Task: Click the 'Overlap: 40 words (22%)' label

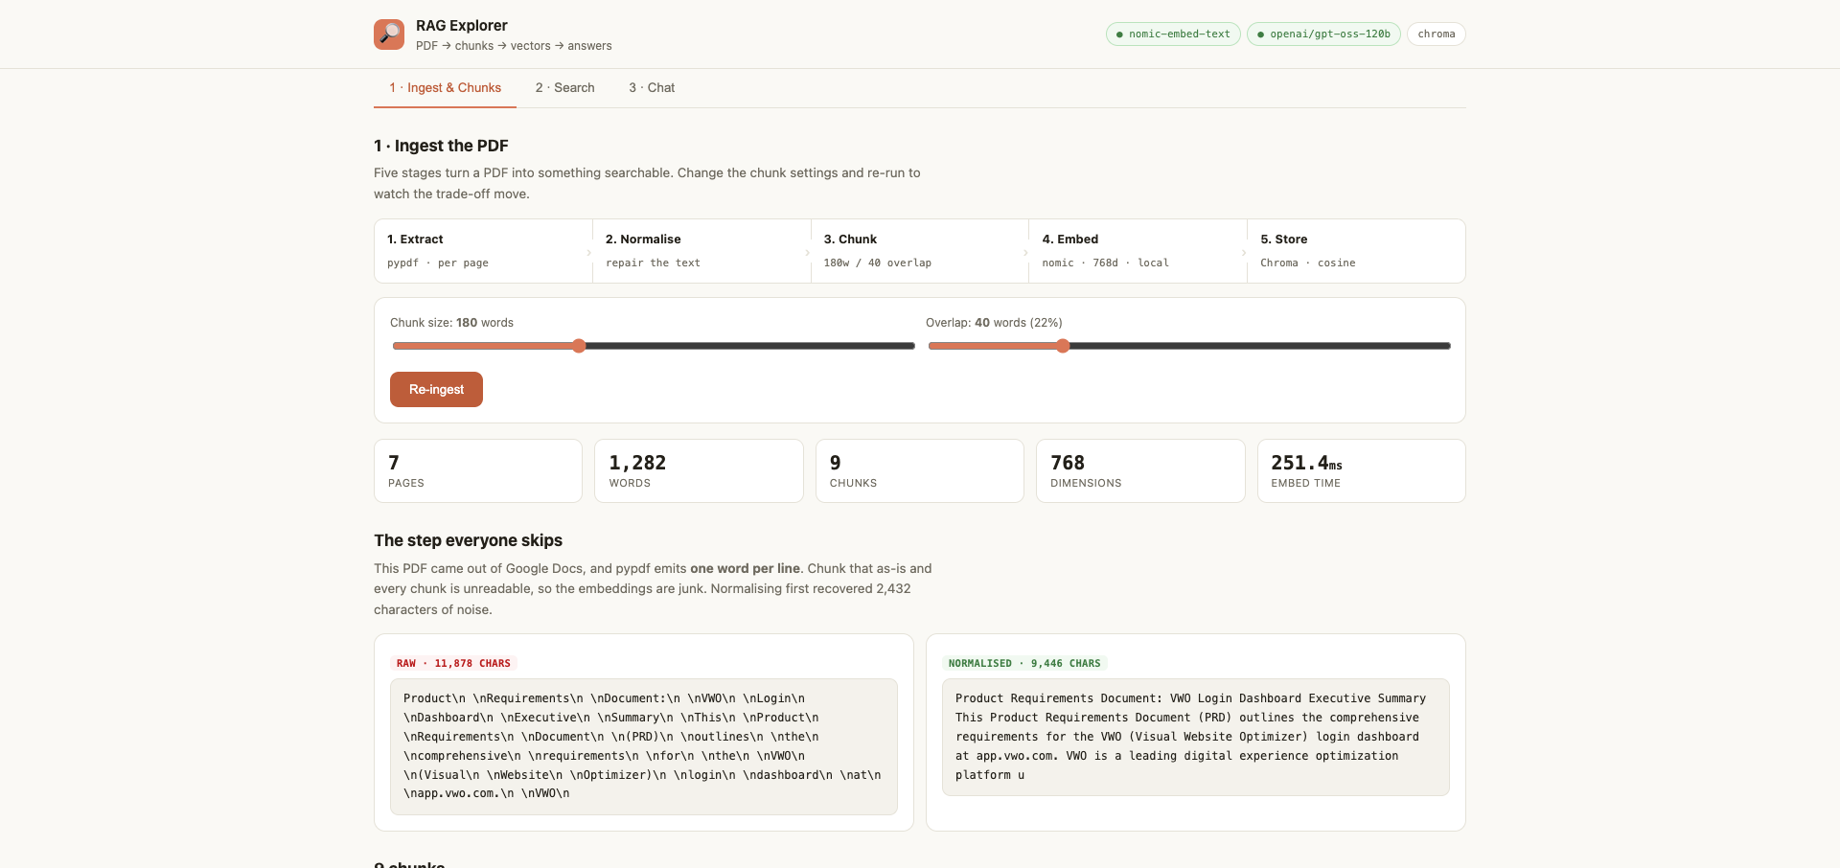Action: point(994,323)
